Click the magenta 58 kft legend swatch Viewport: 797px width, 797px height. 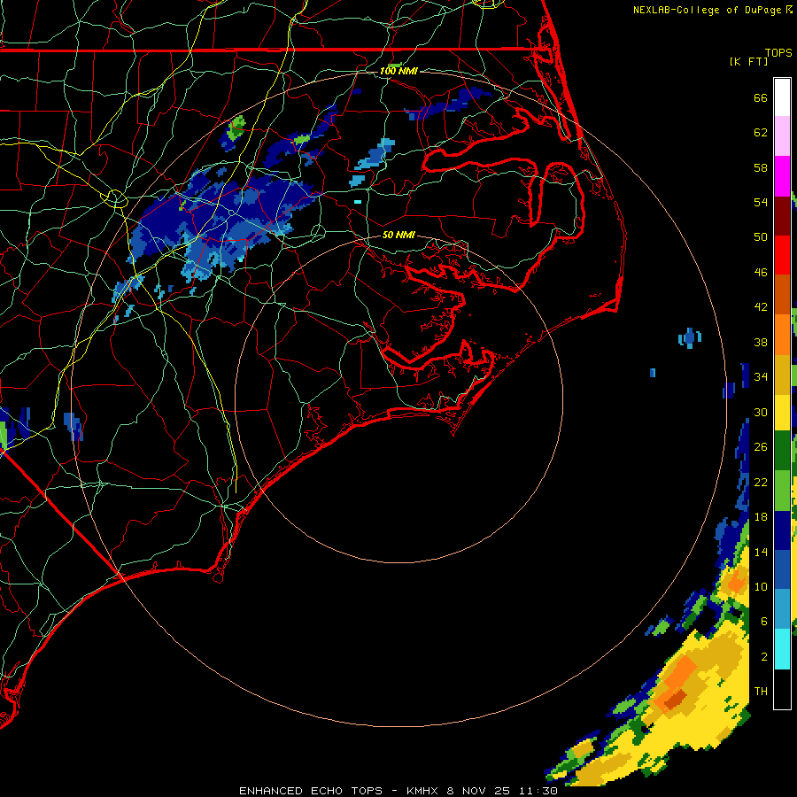(x=782, y=176)
